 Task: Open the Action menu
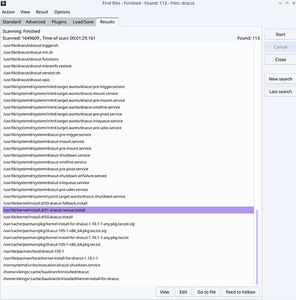click(8, 12)
